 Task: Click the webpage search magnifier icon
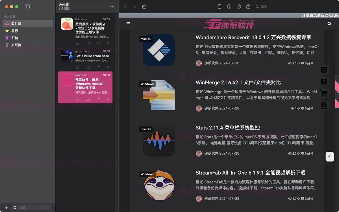pos(329,24)
